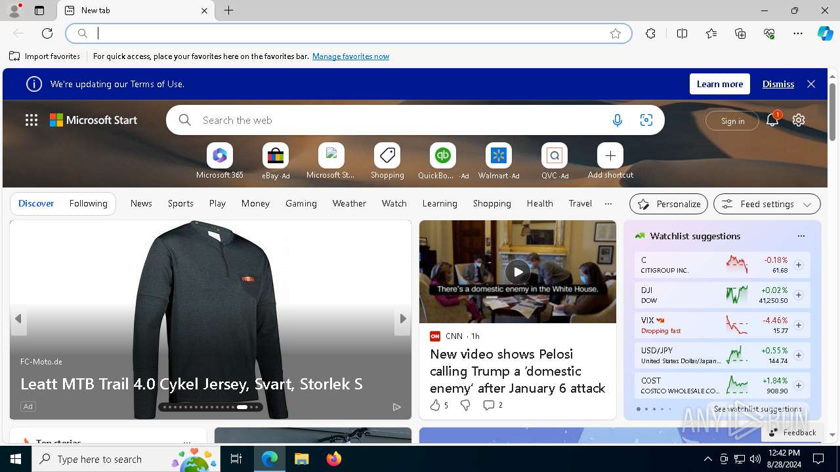Viewport: 840px width, 472px height.
Task: Refresh the current page
Action: [x=47, y=33]
